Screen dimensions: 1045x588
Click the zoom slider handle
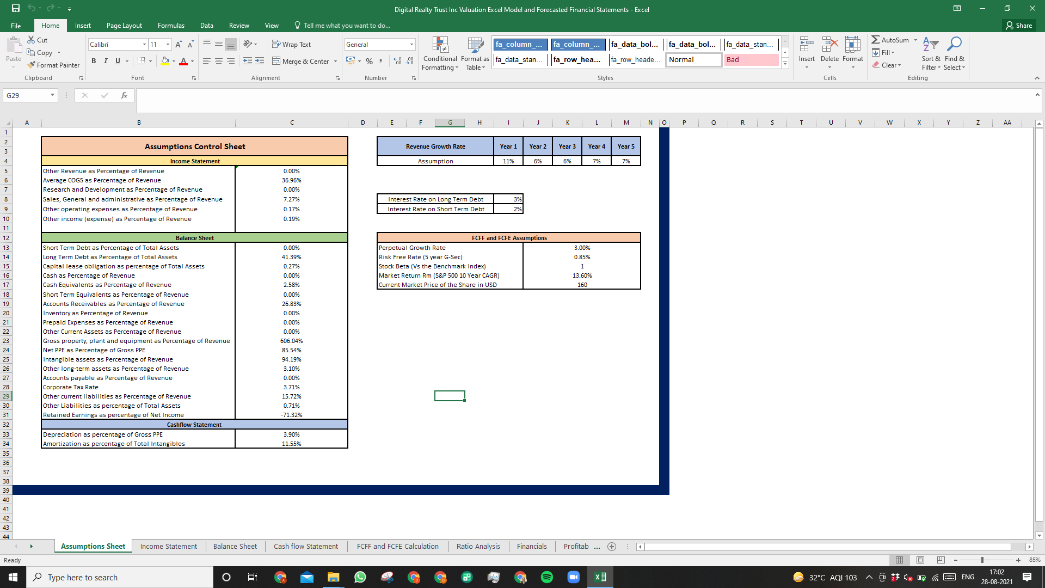click(x=982, y=560)
